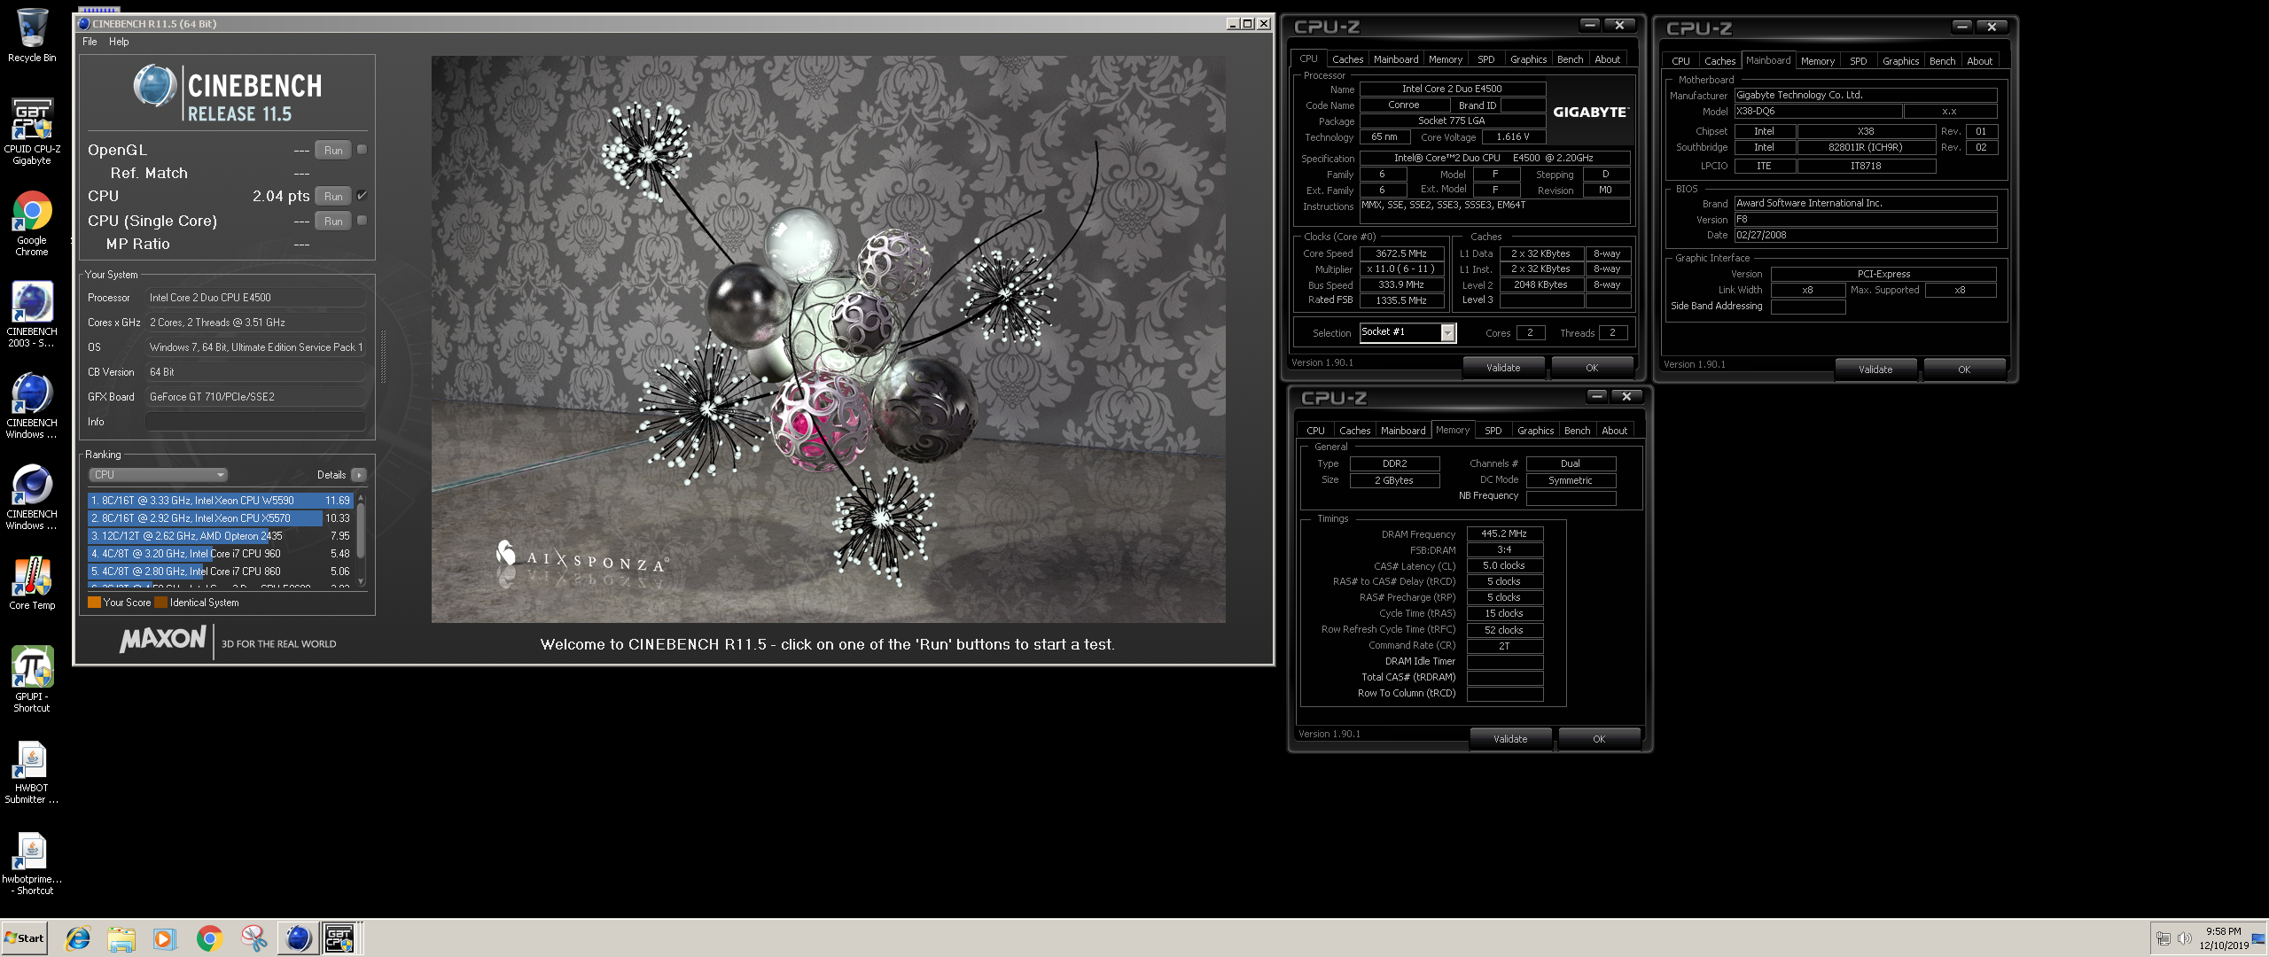Switch to Caches tab in the CPU-Z processor window
The height and width of the screenshot is (957, 2269).
coord(1347,59)
